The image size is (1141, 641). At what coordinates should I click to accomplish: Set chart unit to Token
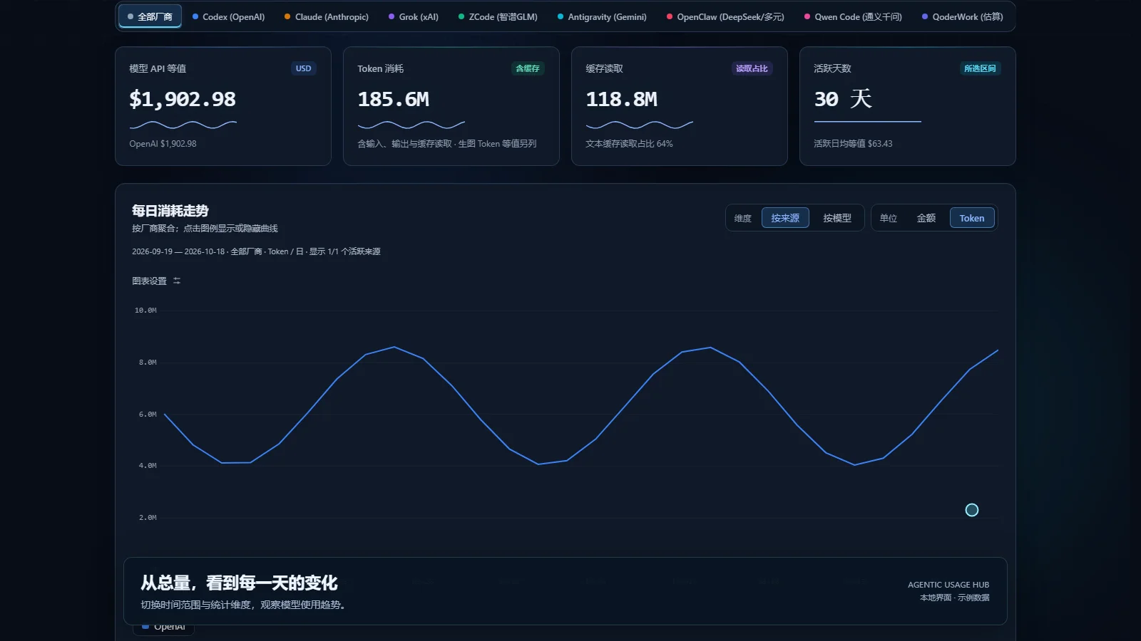coord(972,218)
